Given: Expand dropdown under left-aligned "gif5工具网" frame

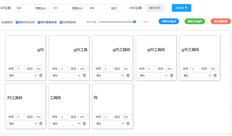Looking at the screenshot, I should point(196,75).
